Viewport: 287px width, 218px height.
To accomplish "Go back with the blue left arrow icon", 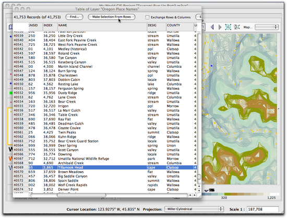I will click(x=212, y=27).
